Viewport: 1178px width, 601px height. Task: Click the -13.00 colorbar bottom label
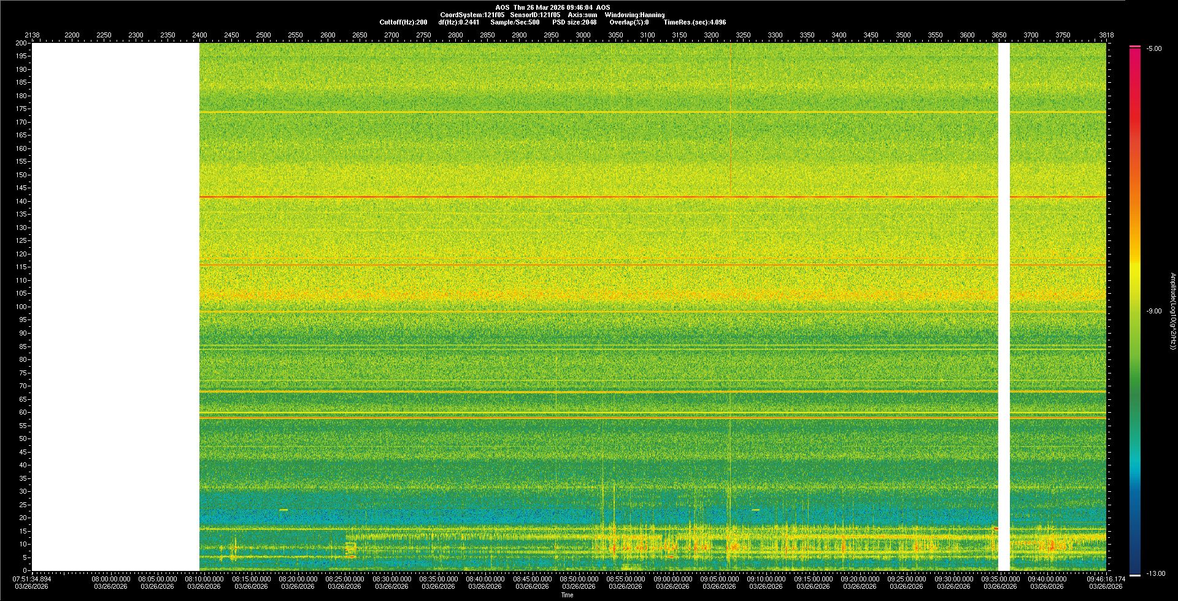tap(1156, 573)
